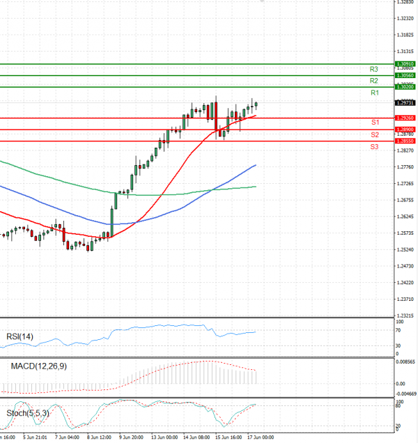Click the RSI scale value 30
Screen dimensions: 418x443
click(x=398, y=345)
